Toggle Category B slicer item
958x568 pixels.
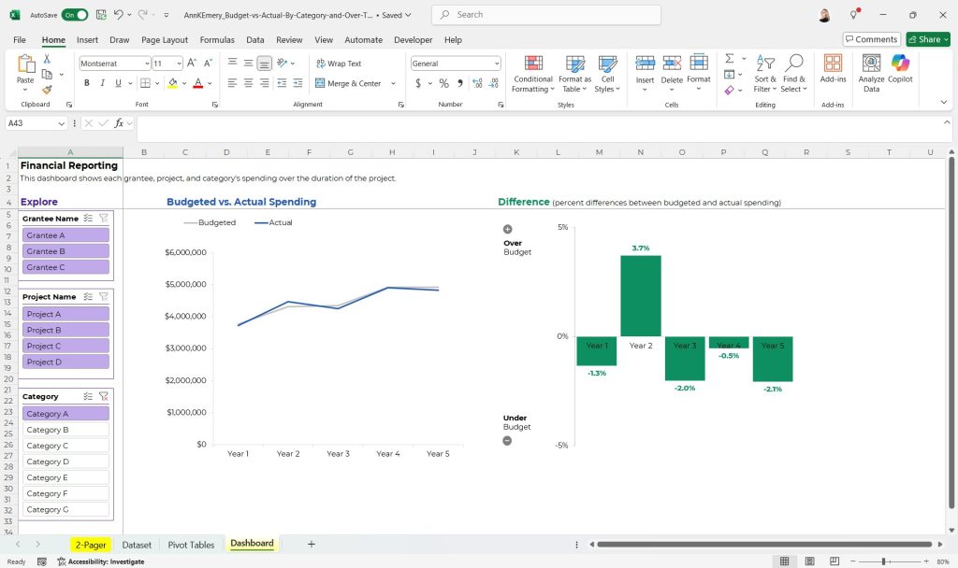(x=66, y=430)
